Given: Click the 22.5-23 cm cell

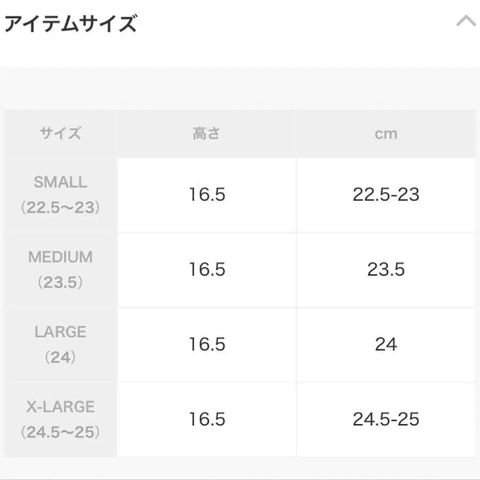Looking at the screenshot, I should click(386, 195).
